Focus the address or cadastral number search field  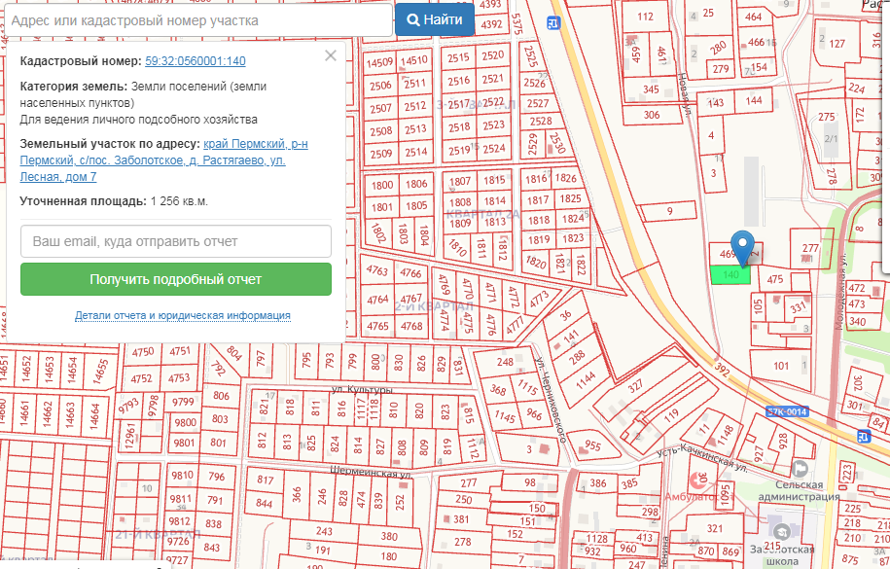pyautogui.click(x=196, y=19)
